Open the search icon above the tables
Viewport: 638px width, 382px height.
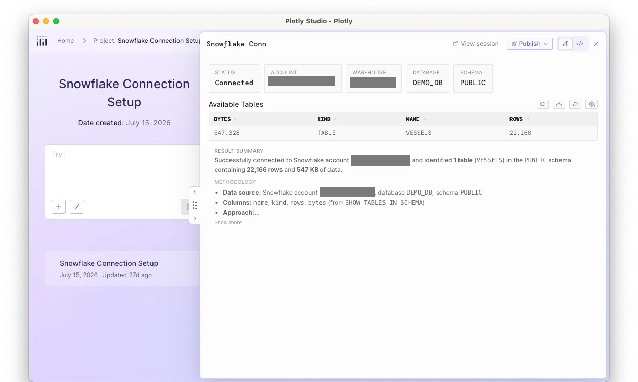(543, 104)
